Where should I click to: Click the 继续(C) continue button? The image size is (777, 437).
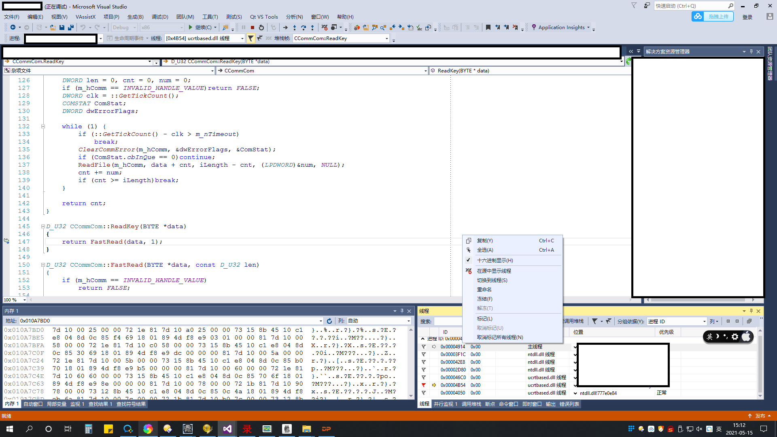(201, 28)
